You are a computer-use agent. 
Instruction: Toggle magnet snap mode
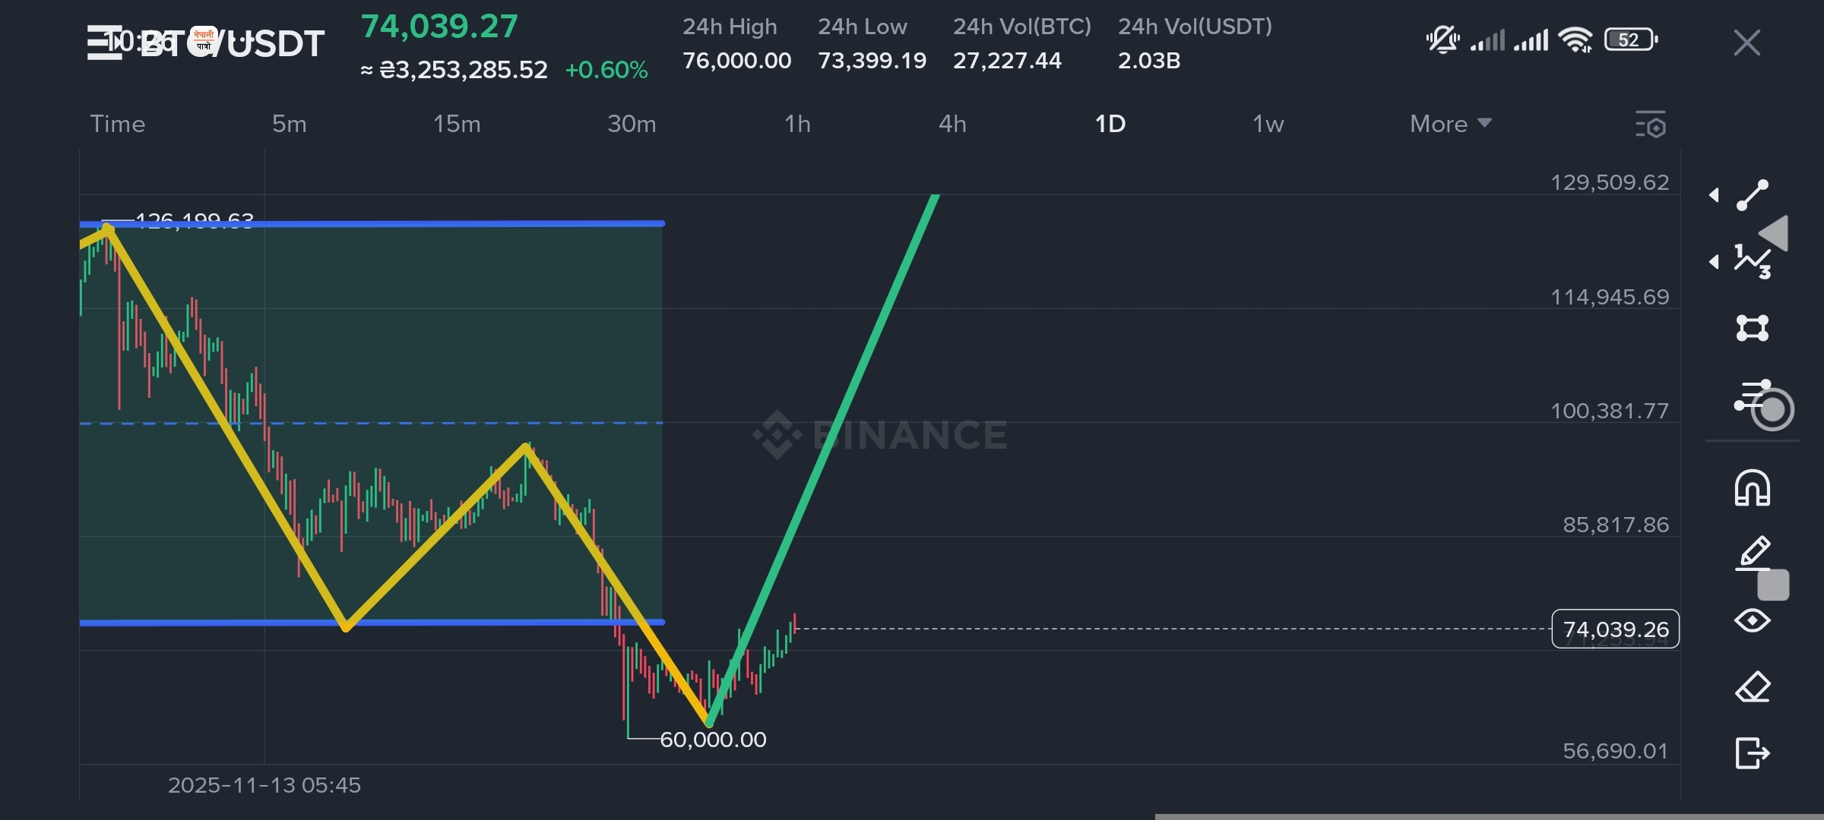pos(1753,488)
